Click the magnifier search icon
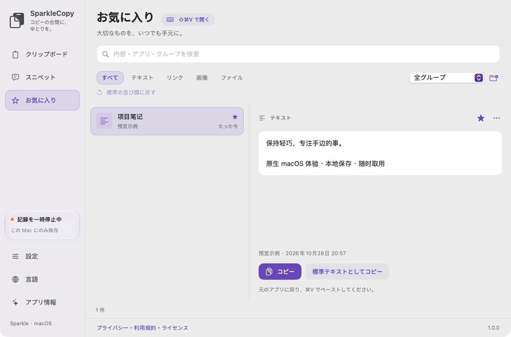The height and width of the screenshot is (337, 511). 105,54
